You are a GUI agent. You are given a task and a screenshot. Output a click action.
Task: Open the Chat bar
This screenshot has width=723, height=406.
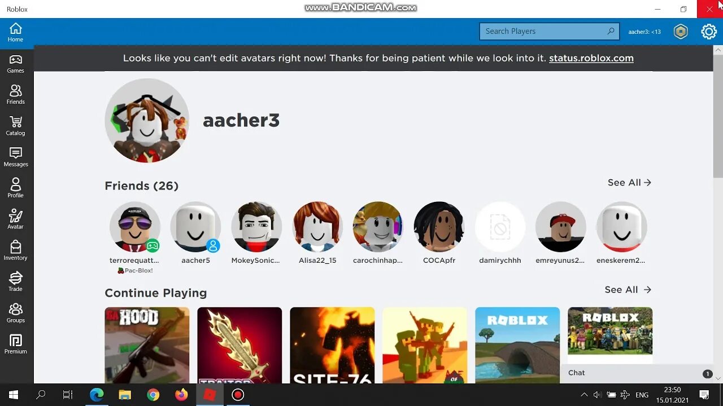click(x=638, y=373)
